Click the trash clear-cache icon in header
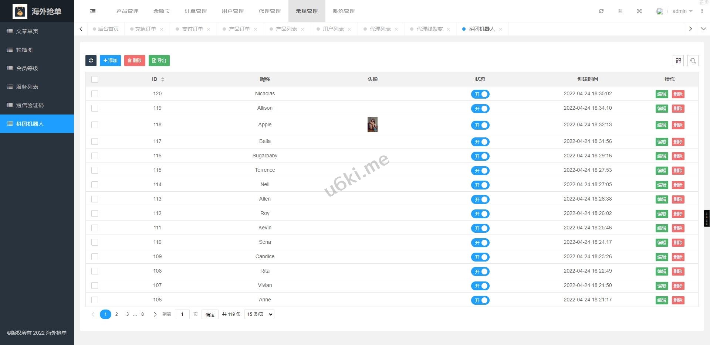This screenshot has width=710, height=345. point(620,11)
